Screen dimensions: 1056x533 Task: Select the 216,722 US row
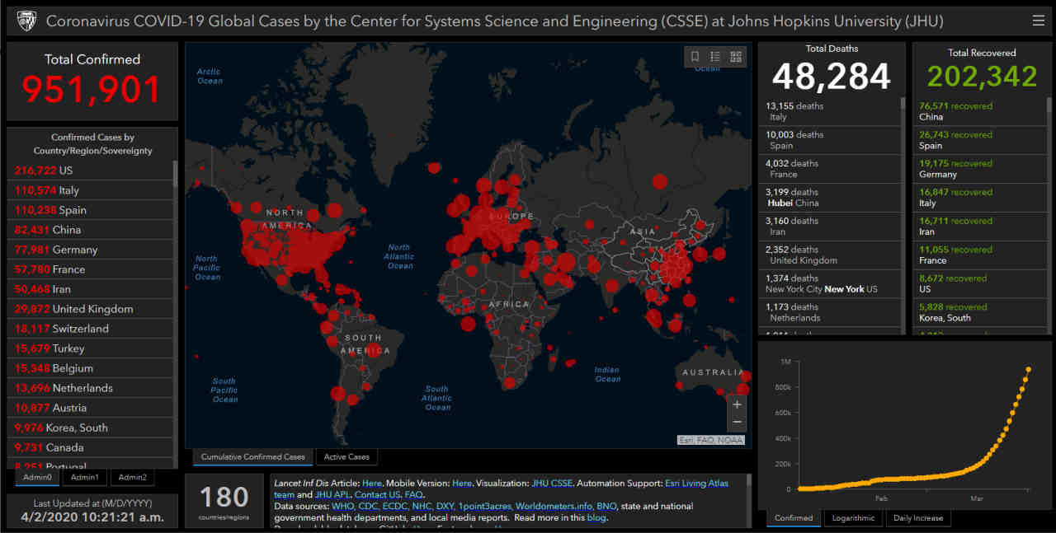92,170
